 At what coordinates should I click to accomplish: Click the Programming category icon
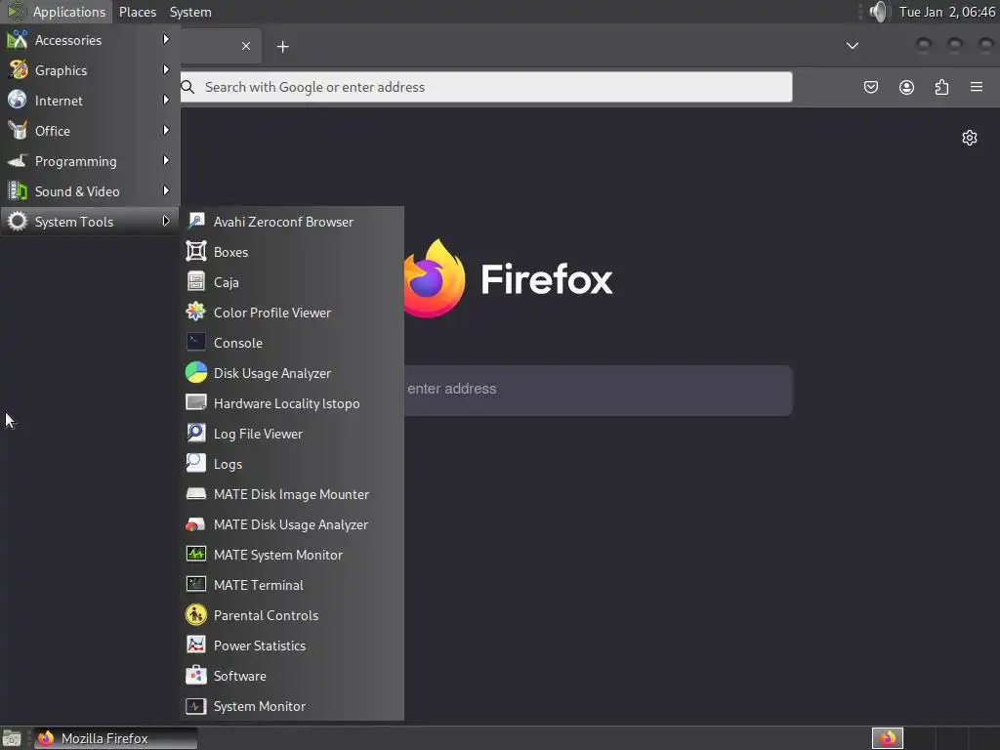pyautogui.click(x=18, y=160)
